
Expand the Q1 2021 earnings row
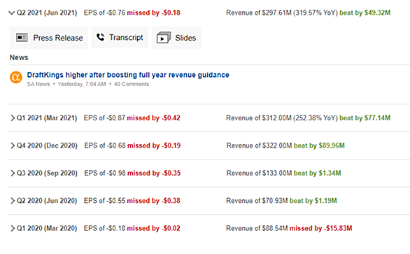(x=13, y=118)
